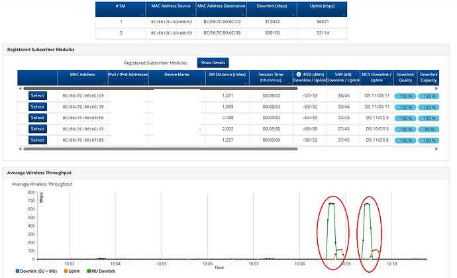Click the Show Details button
Image resolution: width=457 pixels, height=278 pixels.
pos(214,62)
